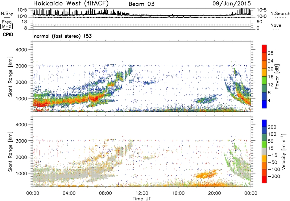
Task: Click the velocity panel '1000' range tick label
Action: 21,173
